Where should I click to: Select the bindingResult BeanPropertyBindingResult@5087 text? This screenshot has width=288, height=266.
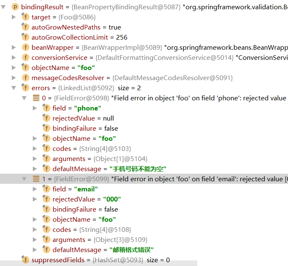(x=126, y=7)
